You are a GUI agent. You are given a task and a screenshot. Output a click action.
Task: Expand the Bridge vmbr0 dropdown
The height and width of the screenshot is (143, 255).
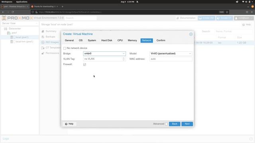click(x=124, y=54)
